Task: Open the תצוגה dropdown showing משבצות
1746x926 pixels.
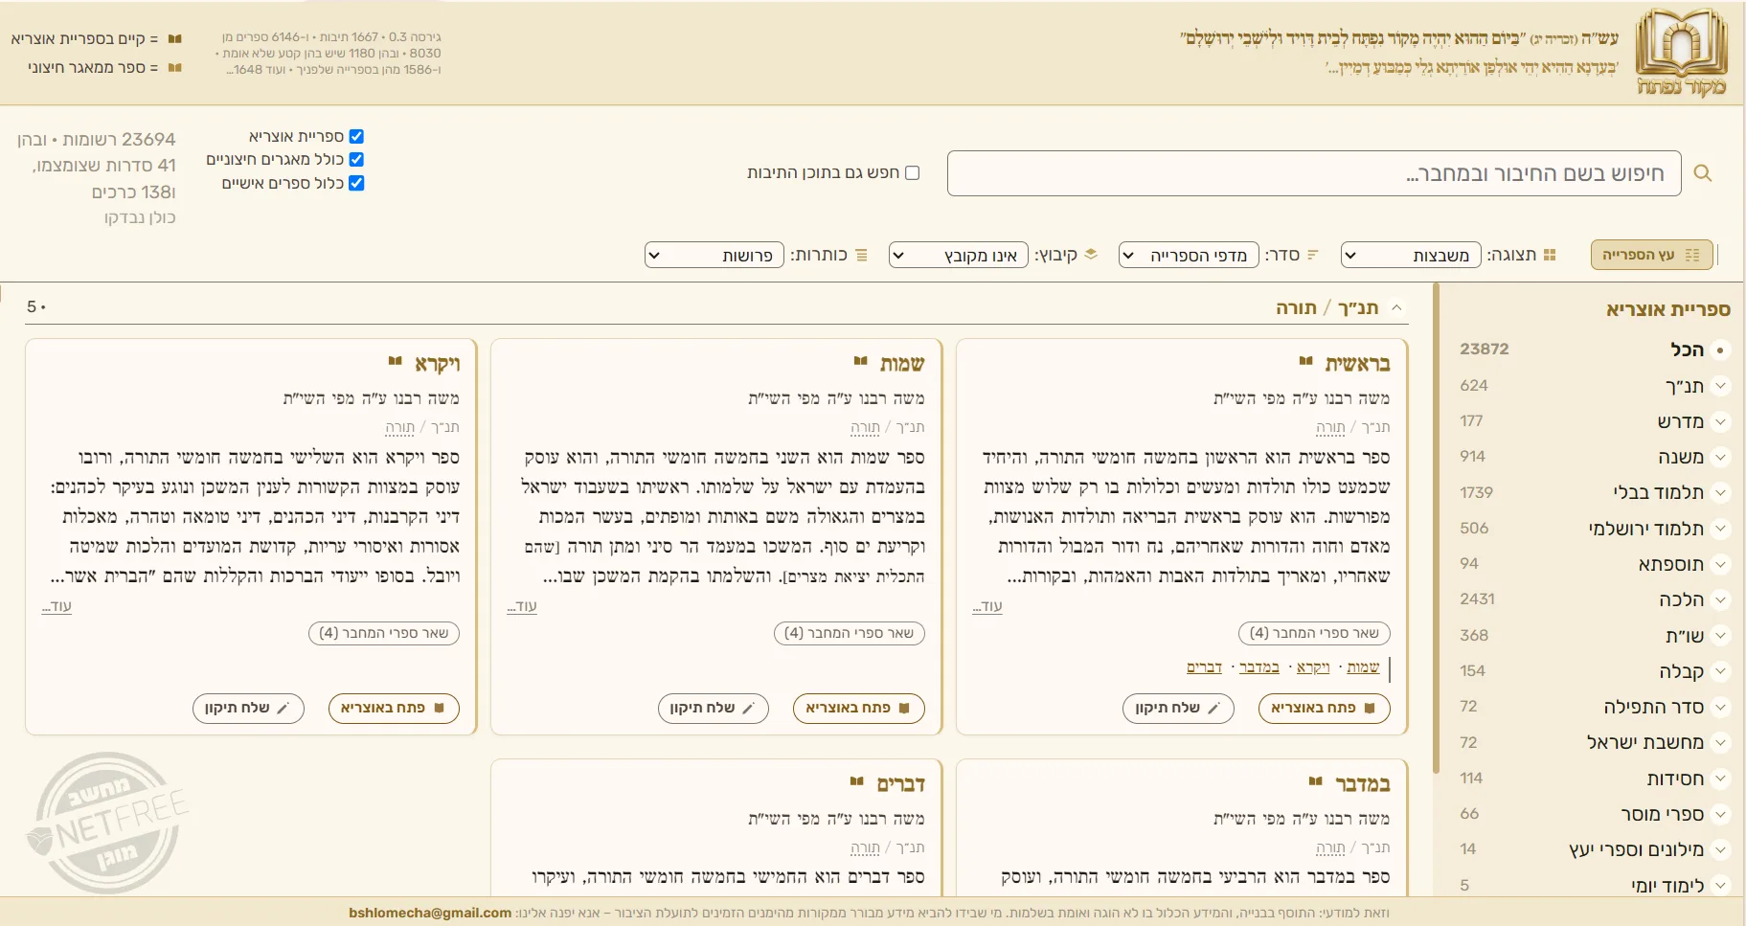Action: click(x=1410, y=255)
